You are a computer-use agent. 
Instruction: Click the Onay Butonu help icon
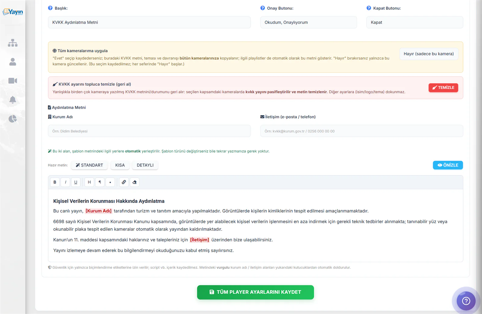[x=263, y=8]
